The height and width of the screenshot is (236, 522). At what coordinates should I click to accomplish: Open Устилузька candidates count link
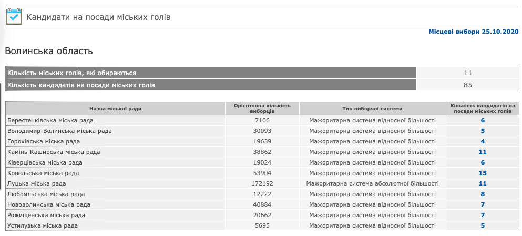482,225
